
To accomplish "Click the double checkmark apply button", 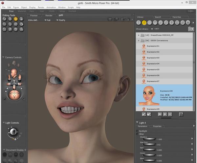I will click(149, 114).
